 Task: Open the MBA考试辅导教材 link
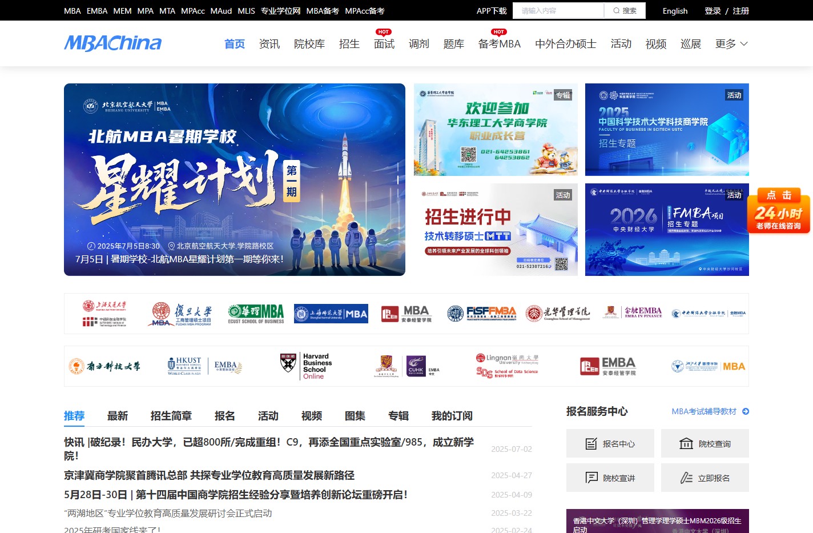[704, 411]
